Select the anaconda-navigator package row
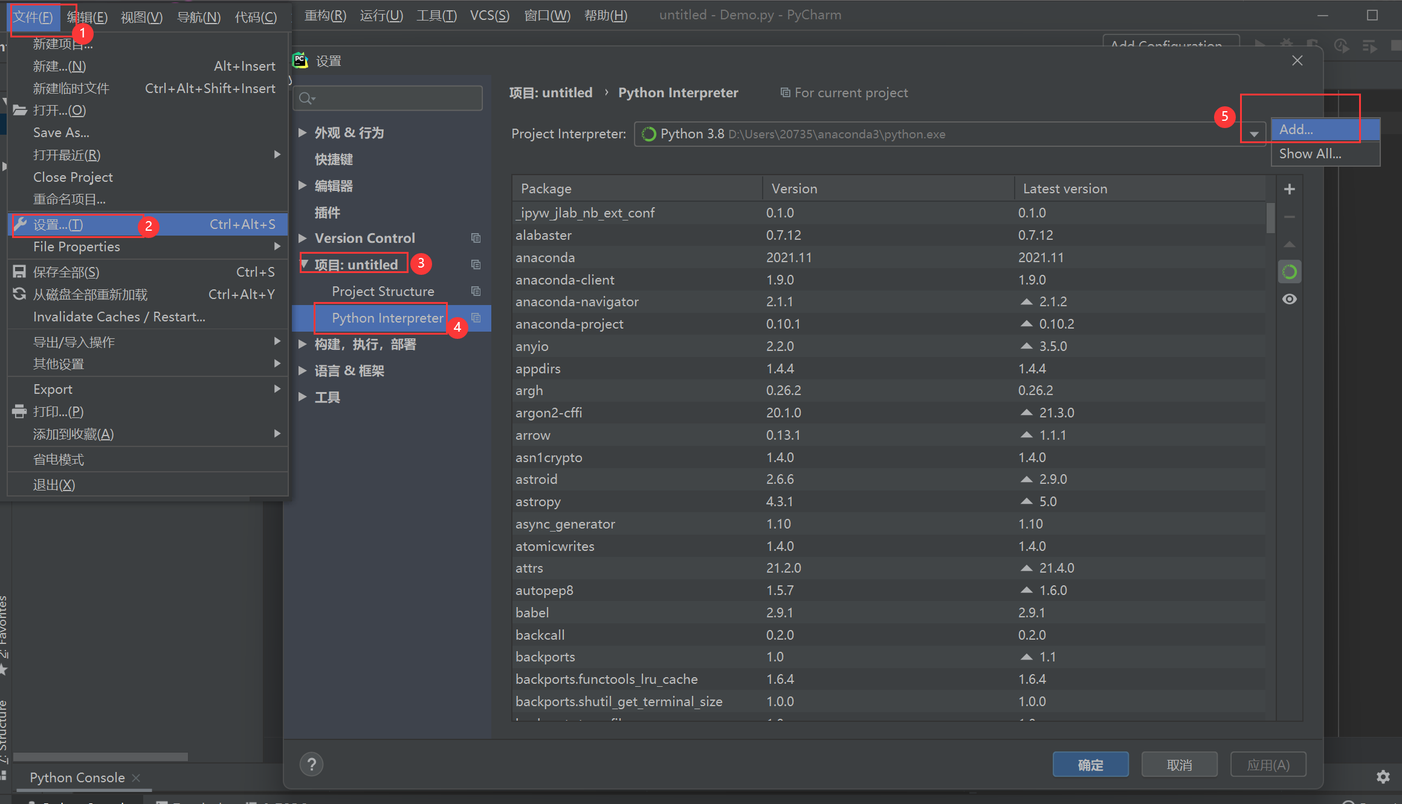The image size is (1402, 804). (x=889, y=301)
